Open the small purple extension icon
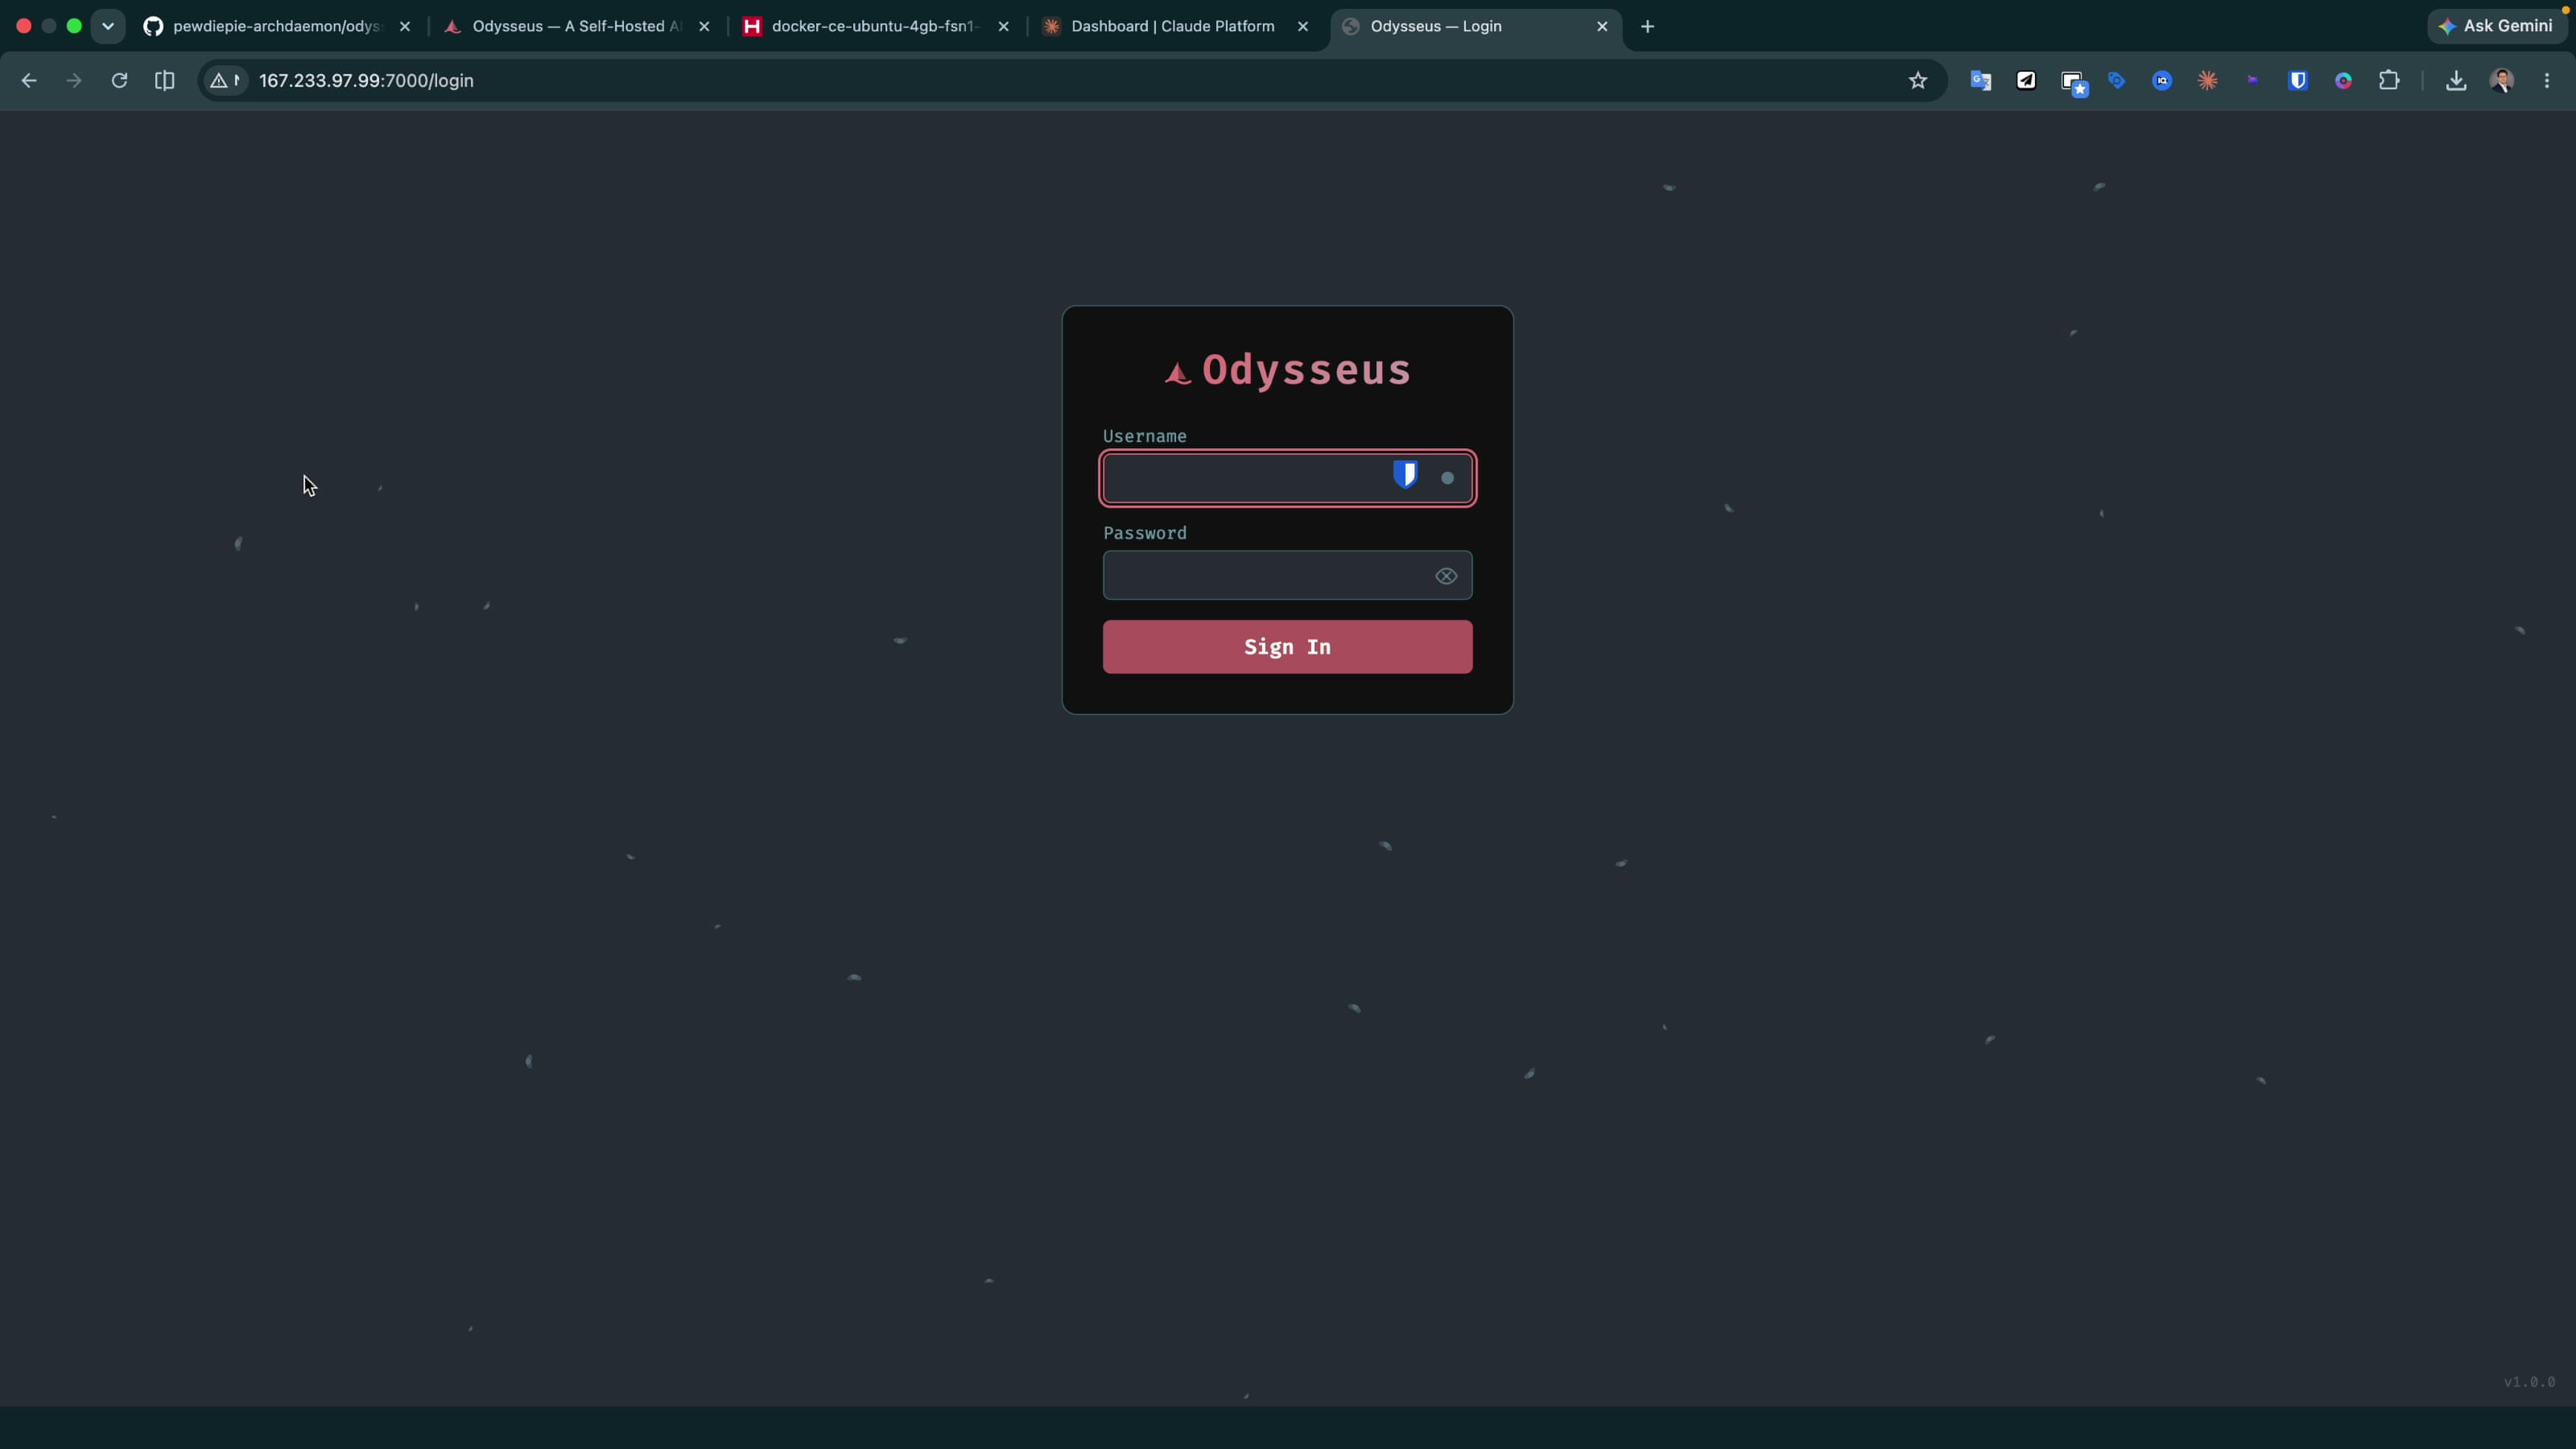The width and height of the screenshot is (2576, 1449). pos(2252,81)
